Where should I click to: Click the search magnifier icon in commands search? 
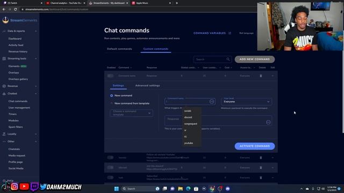click(x=228, y=60)
